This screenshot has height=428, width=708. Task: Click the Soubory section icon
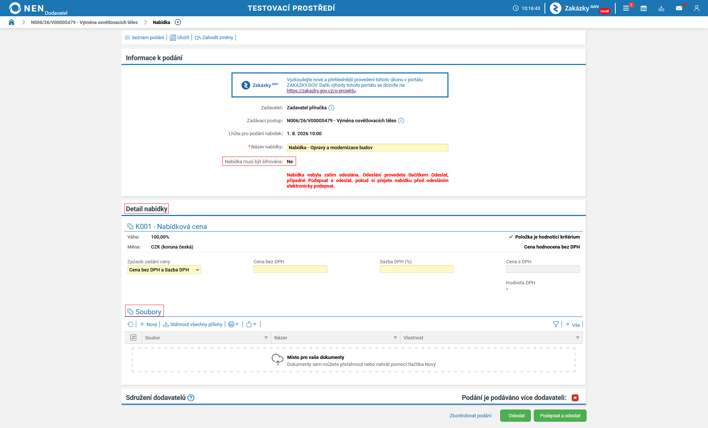coord(130,312)
